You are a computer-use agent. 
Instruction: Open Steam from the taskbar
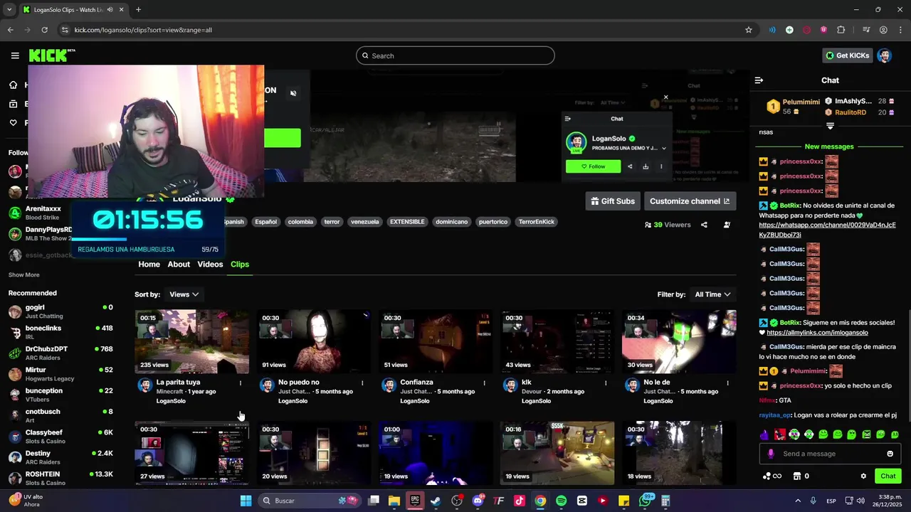point(436,501)
